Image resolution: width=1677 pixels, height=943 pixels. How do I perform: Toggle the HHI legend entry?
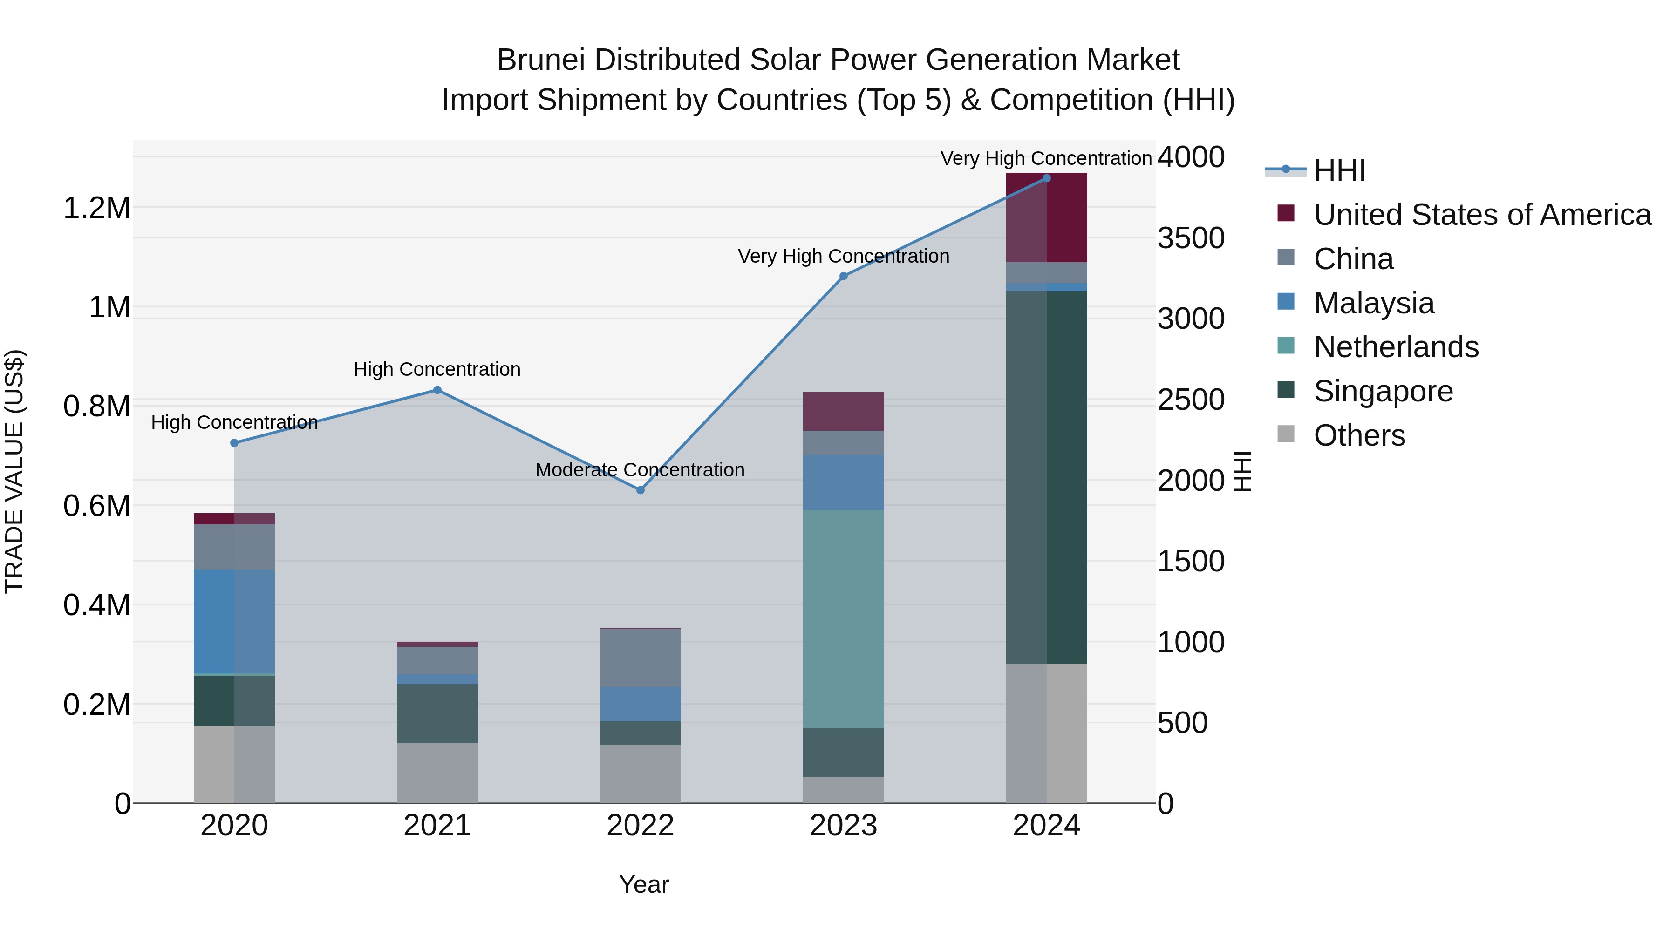pyautogui.click(x=1315, y=170)
